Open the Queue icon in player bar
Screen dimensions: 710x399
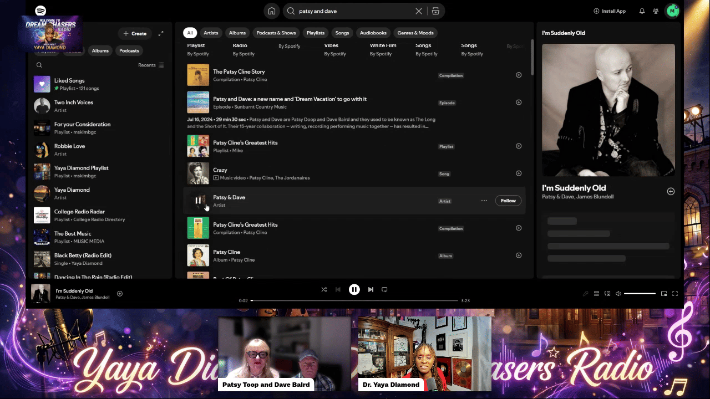[x=596, y=294]
